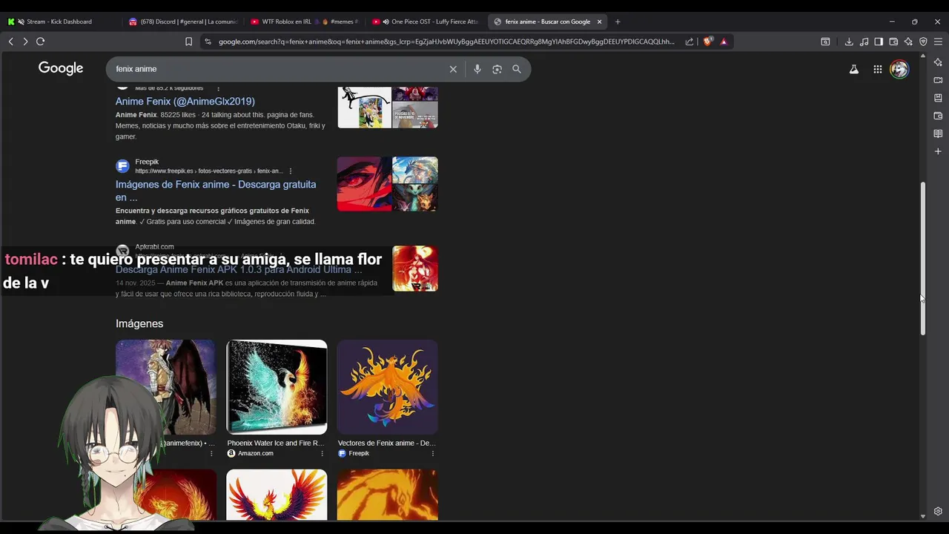
Task: Open Brave VPN shield icon
Action: click(x=923, y=42)
